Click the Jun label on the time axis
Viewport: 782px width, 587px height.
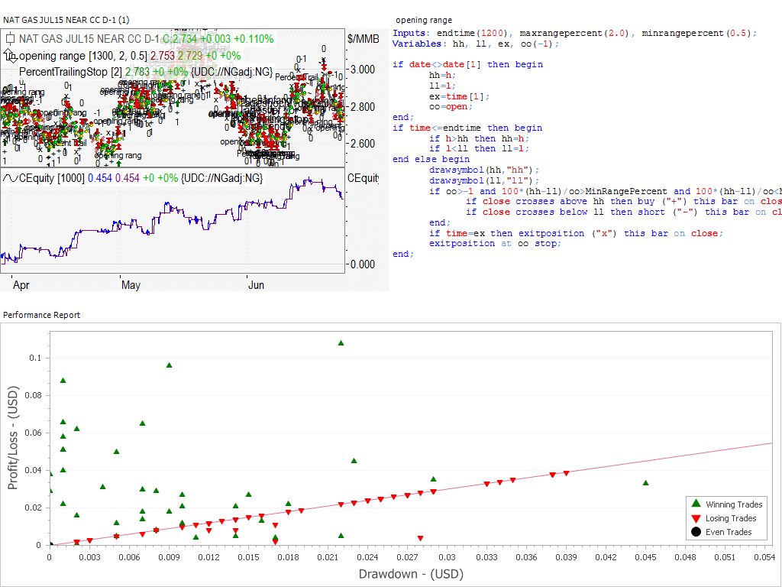(x=257, y=285)
